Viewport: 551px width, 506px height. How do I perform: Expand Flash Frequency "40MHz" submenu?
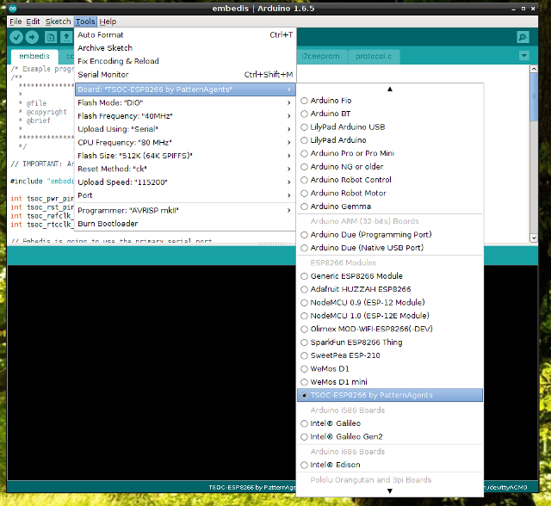pyautogui.click(x=185, y=116)
